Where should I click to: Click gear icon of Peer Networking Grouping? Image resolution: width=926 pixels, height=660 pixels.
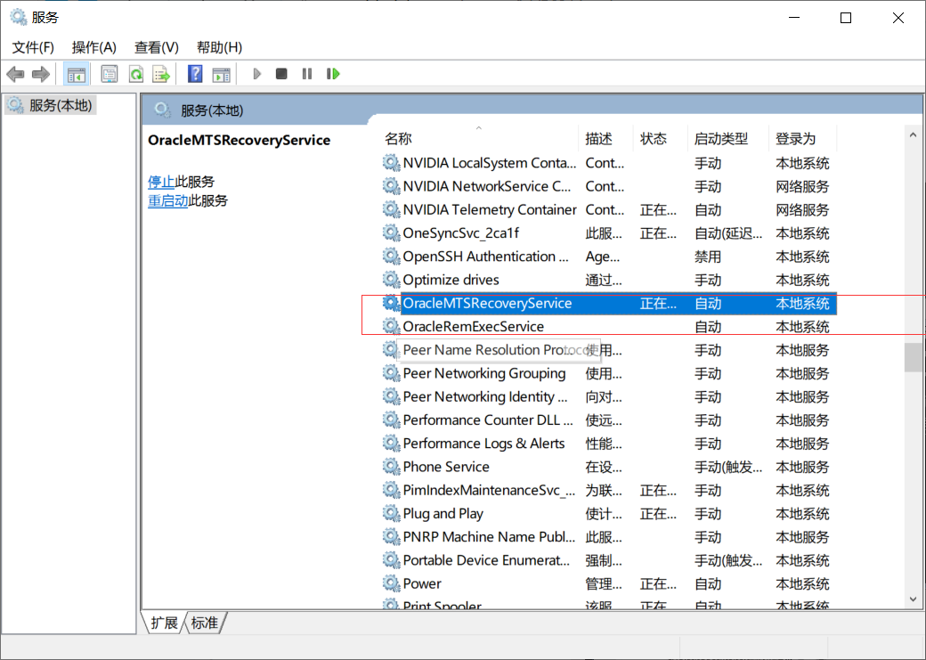[x=391, y=373]
